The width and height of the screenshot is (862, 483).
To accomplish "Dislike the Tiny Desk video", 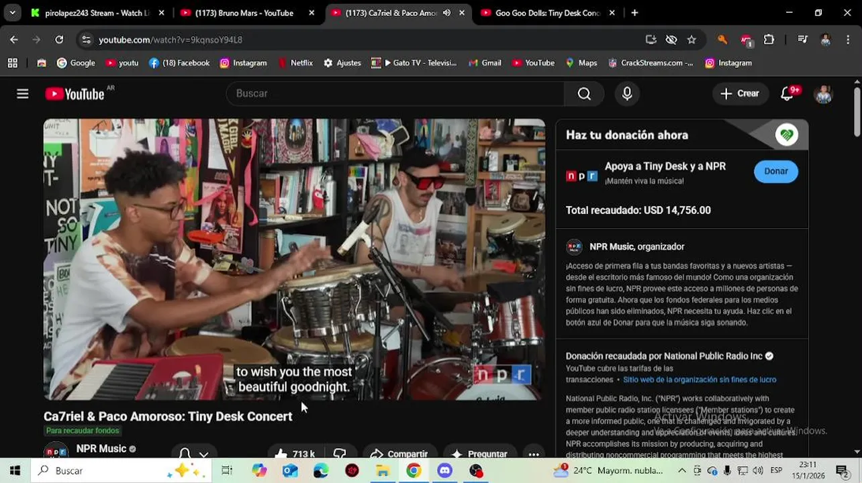I will 340,454.
